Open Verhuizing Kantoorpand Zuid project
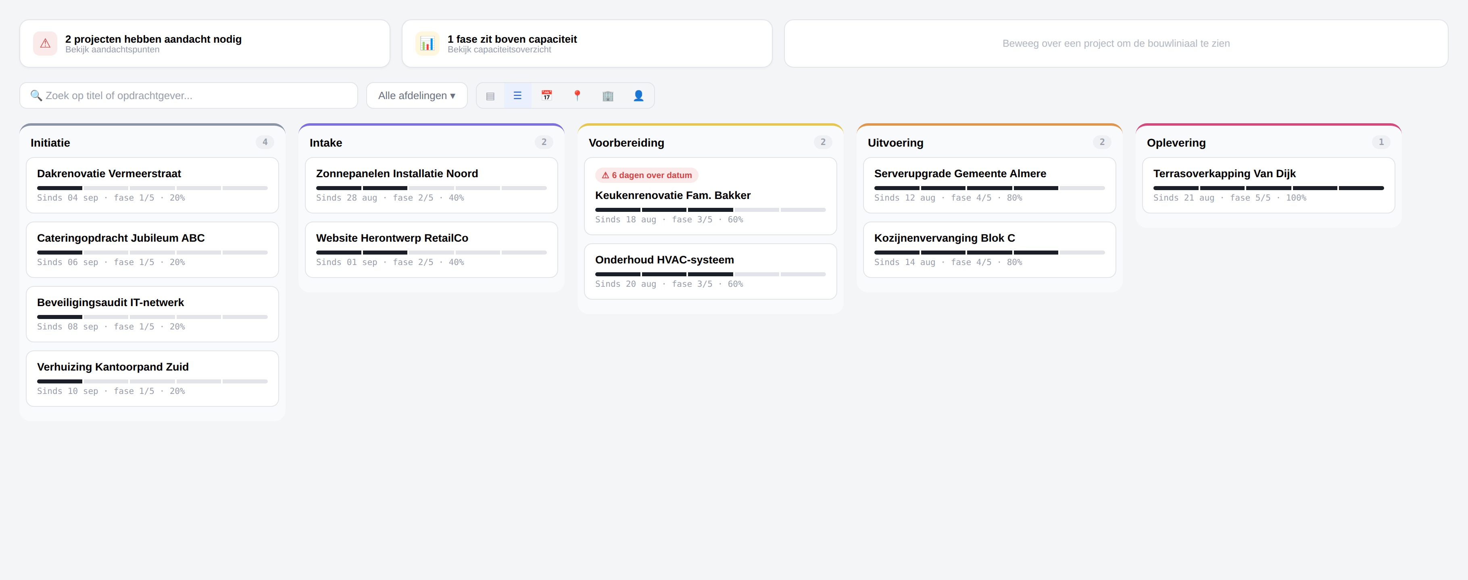 click(152, 378)
